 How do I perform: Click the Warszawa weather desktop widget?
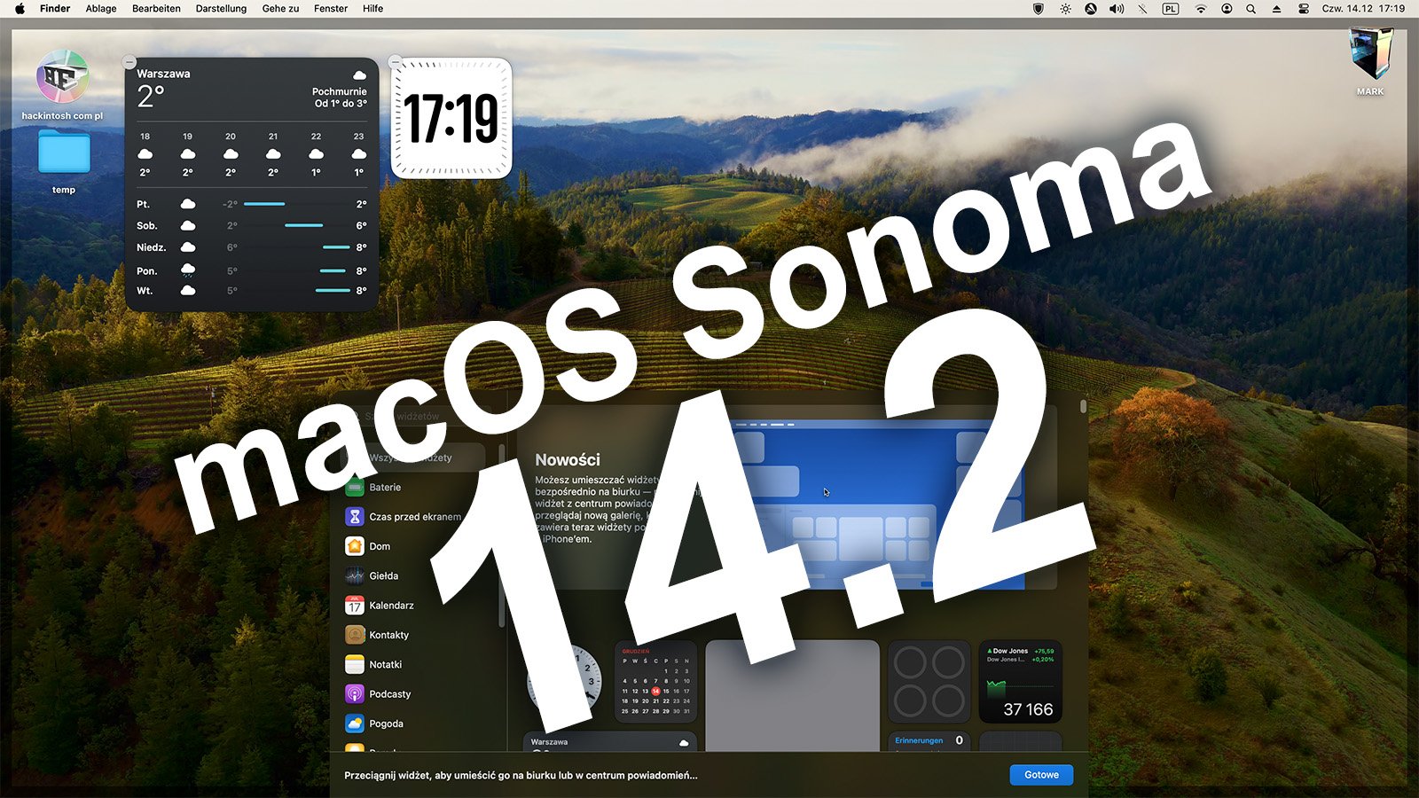click(252, 184)
